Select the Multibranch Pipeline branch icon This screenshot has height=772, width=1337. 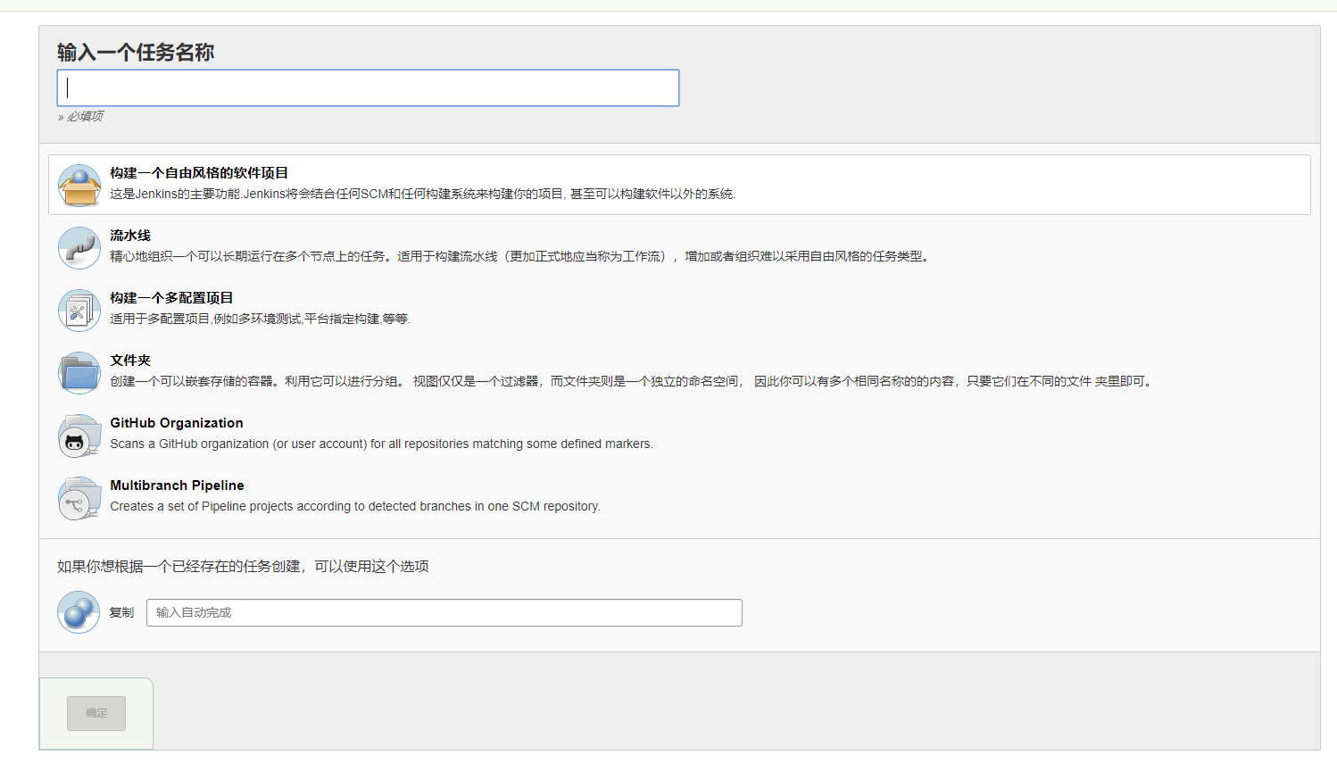point(79,498)
